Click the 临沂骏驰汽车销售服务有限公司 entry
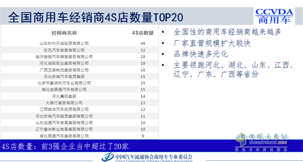Image resolution: width=303 pixels, height=162 pixels. (x=64, y=57)
